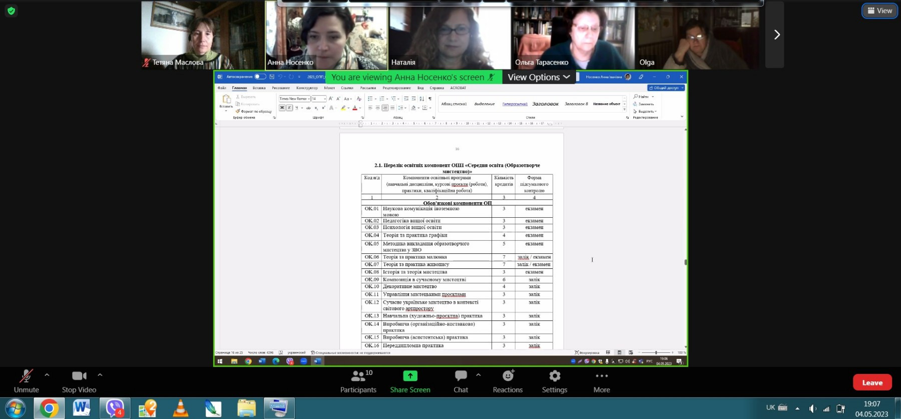The width and height of the screenshot is (901, 419).
Task: Open the View Options dropdown
Action: tap(539, 77)
